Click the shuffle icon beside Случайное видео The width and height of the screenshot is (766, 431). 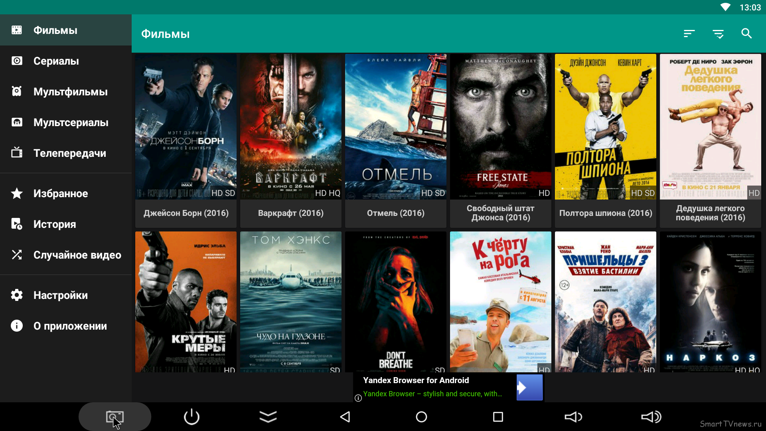pyautogui.click(x=17, y=255)
